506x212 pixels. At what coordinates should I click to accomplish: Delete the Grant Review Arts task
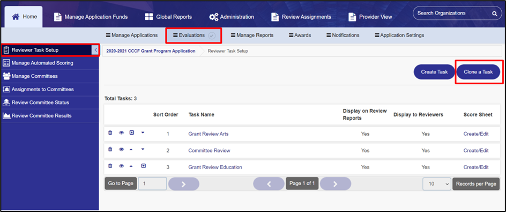(110, 133)
